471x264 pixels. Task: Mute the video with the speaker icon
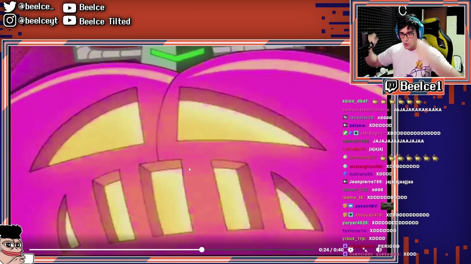[379, 250]
